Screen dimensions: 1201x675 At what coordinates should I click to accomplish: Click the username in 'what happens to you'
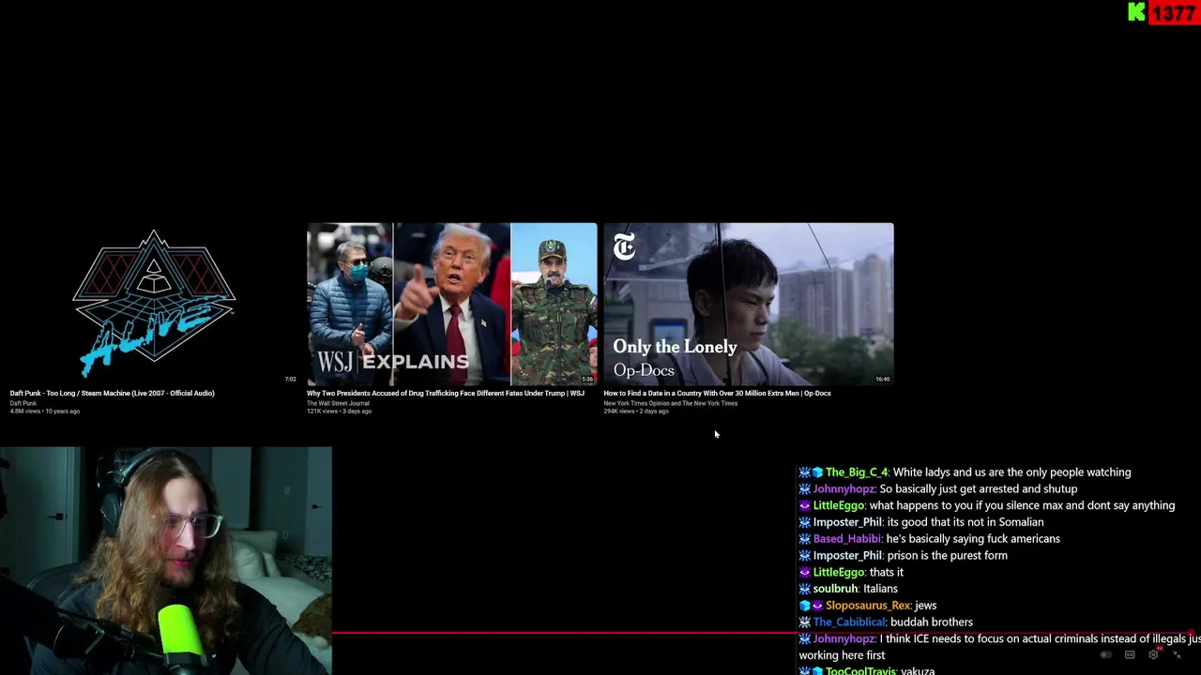click(x=838, y=506)
